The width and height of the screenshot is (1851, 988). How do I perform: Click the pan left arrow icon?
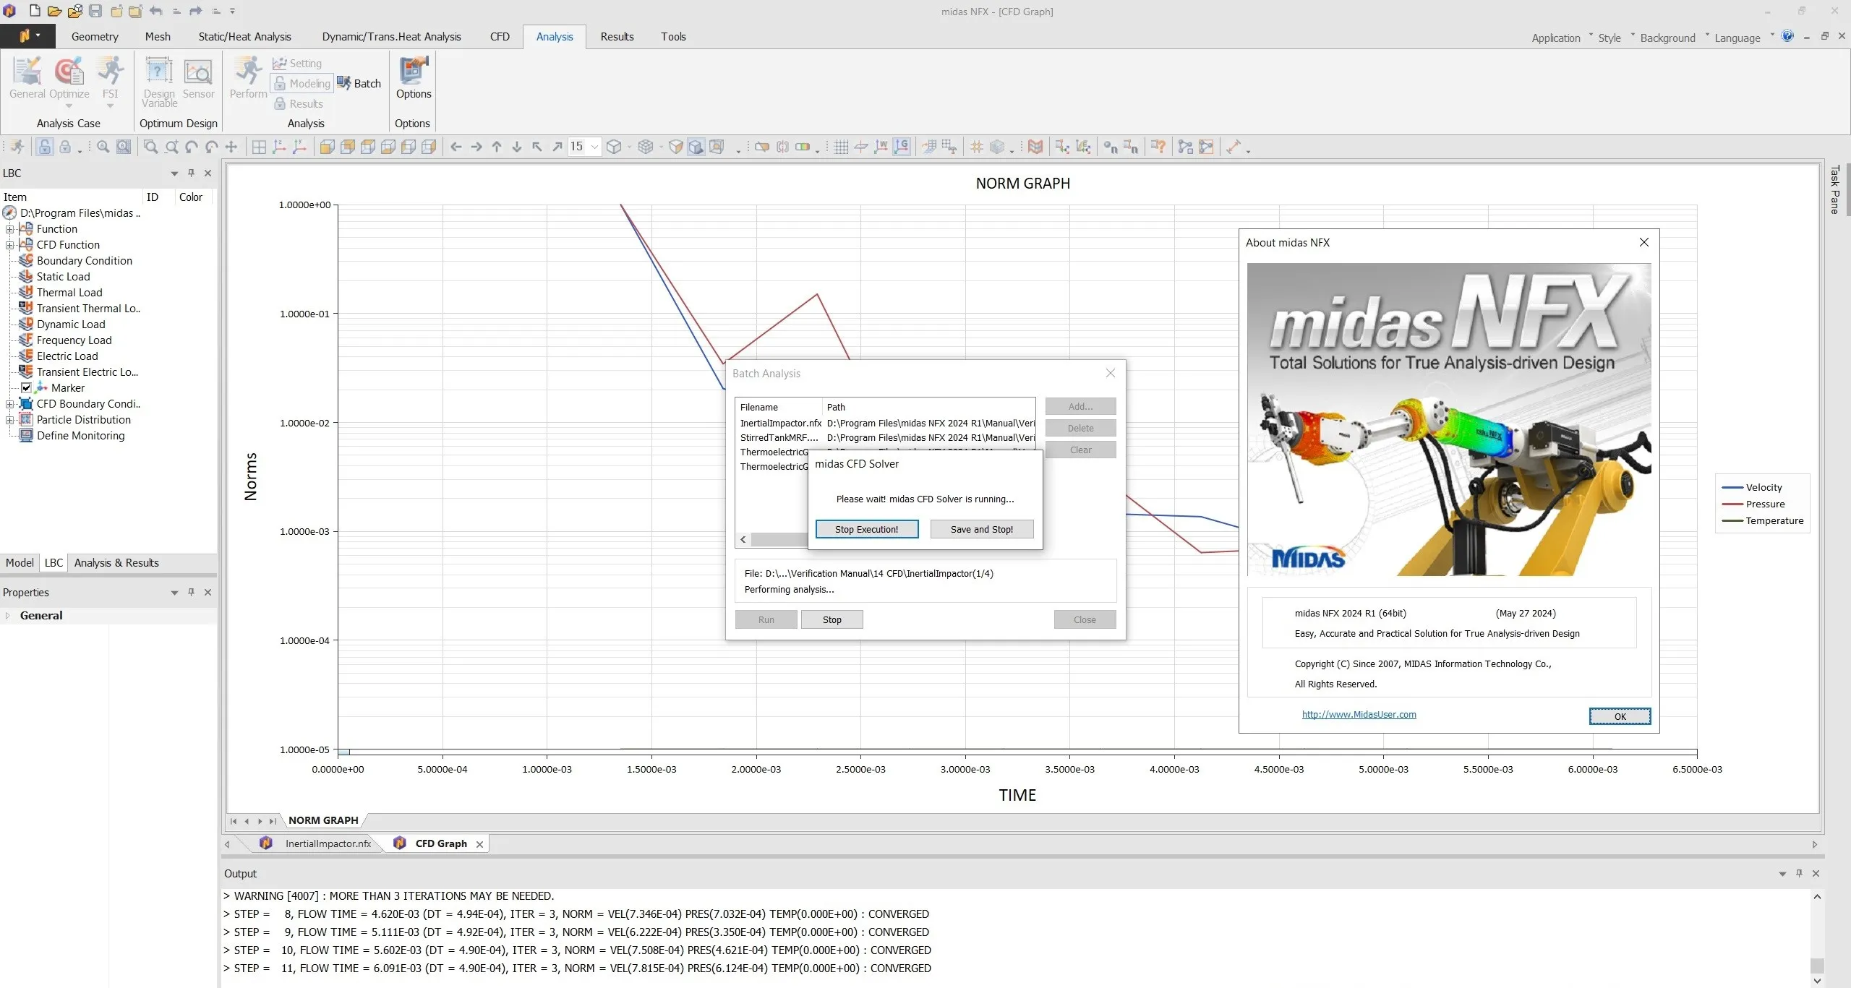pos(456,147)
